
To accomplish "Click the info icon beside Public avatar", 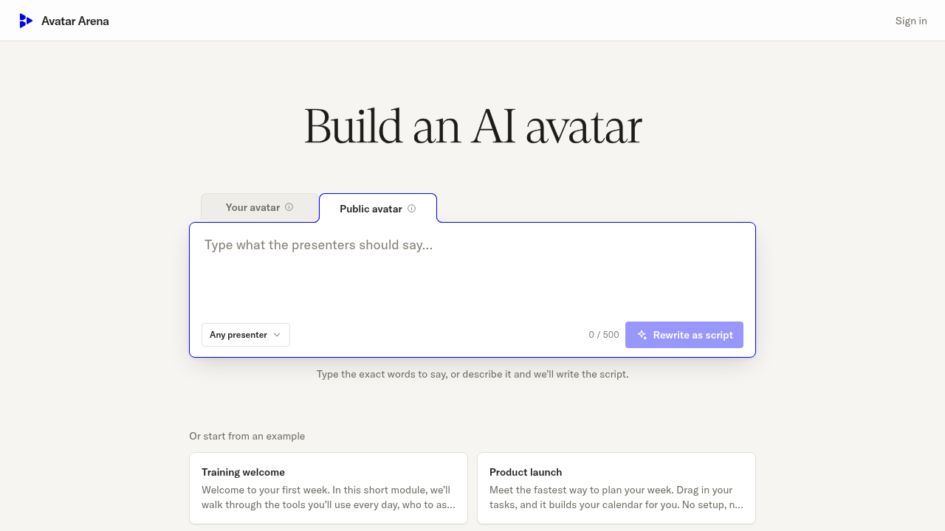I will [x=412, y=209].
